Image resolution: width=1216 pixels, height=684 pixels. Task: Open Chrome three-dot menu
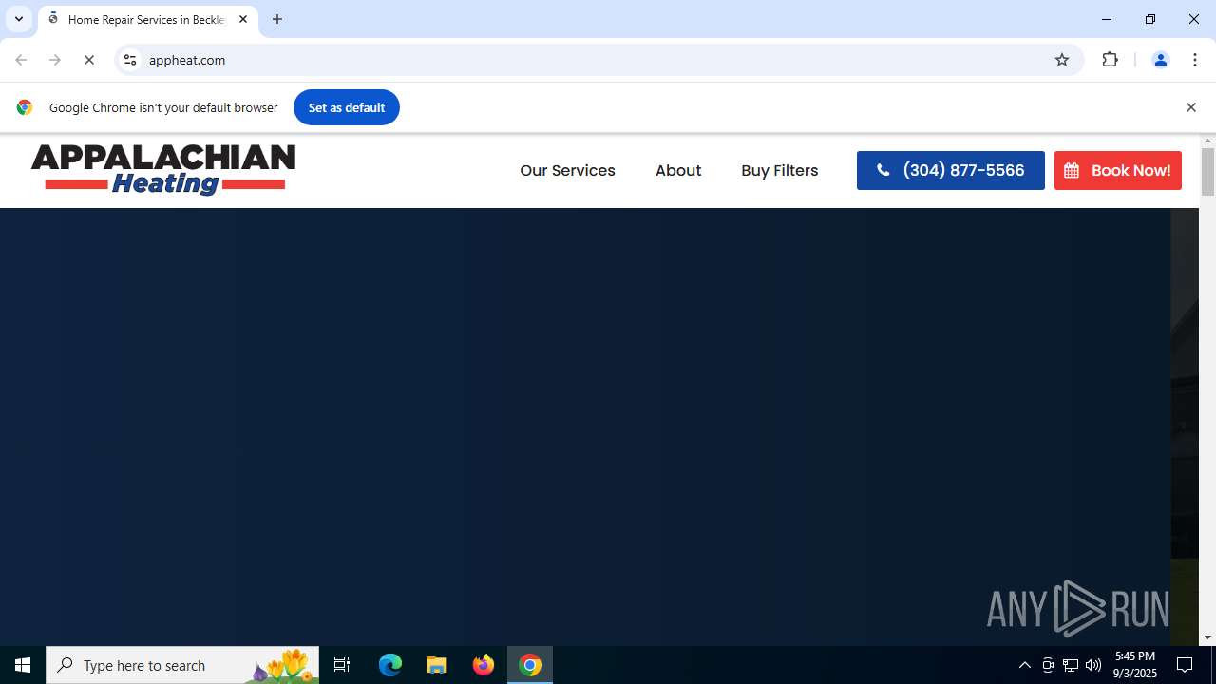click(x=1195, y=60)
